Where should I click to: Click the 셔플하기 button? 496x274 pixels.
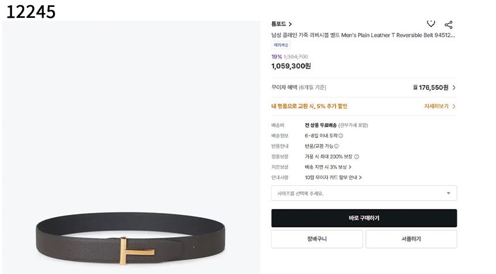[x=411, y=239]
